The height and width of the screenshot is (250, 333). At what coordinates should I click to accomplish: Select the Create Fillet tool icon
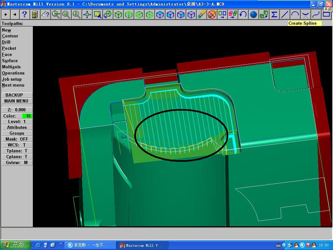pyautogui.click(x=305, y=14)
